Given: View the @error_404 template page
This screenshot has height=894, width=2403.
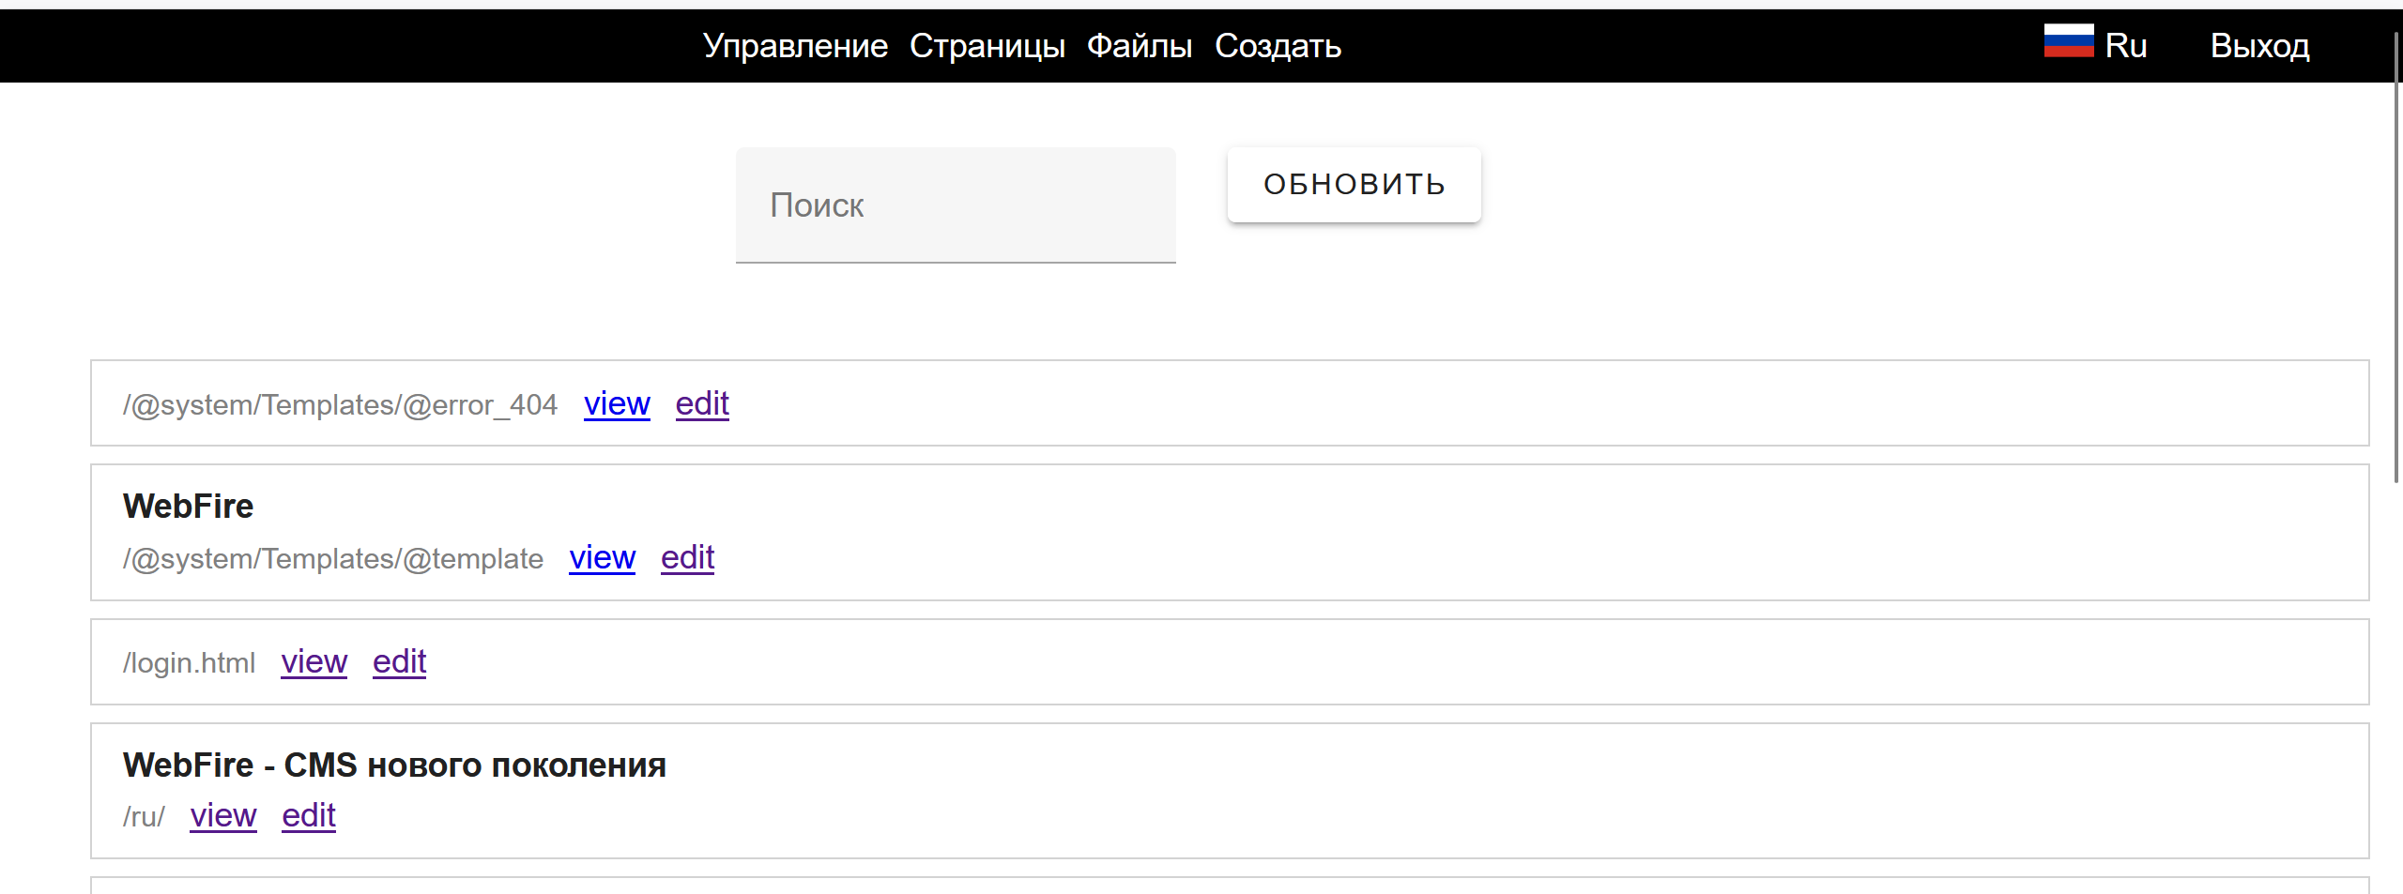Looking at the screenshot, I should pyautogui.click(x=617, y=404).
